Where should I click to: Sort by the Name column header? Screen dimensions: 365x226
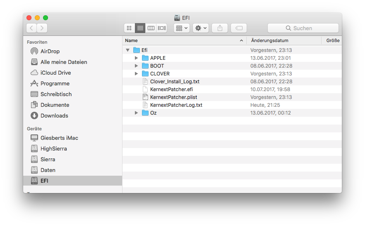pyautogui.click(x=185, y=40)
